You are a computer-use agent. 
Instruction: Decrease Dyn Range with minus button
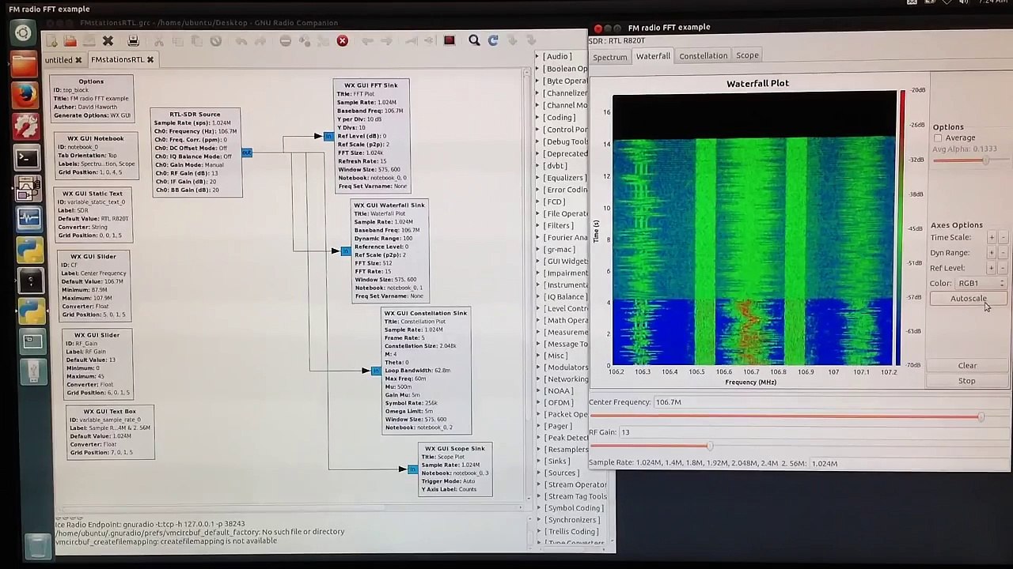[1004, 253]
